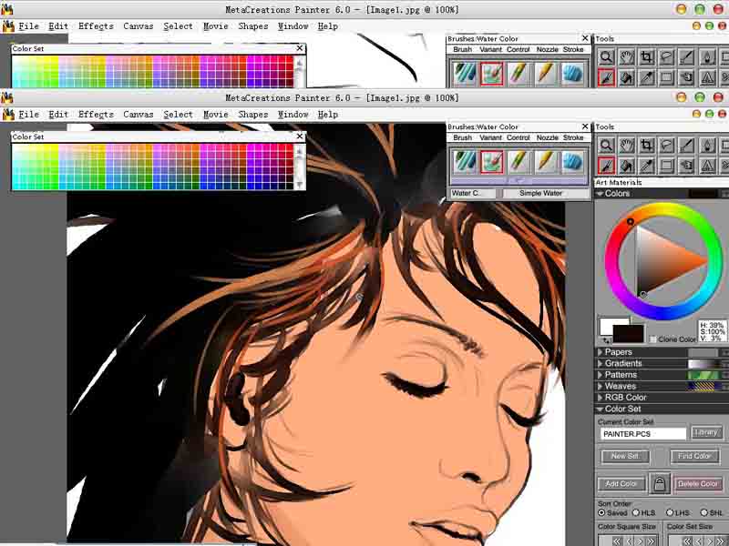729x546 pixels.
Task: Enable the Clone Color checkbox
Action: [652, 339]
